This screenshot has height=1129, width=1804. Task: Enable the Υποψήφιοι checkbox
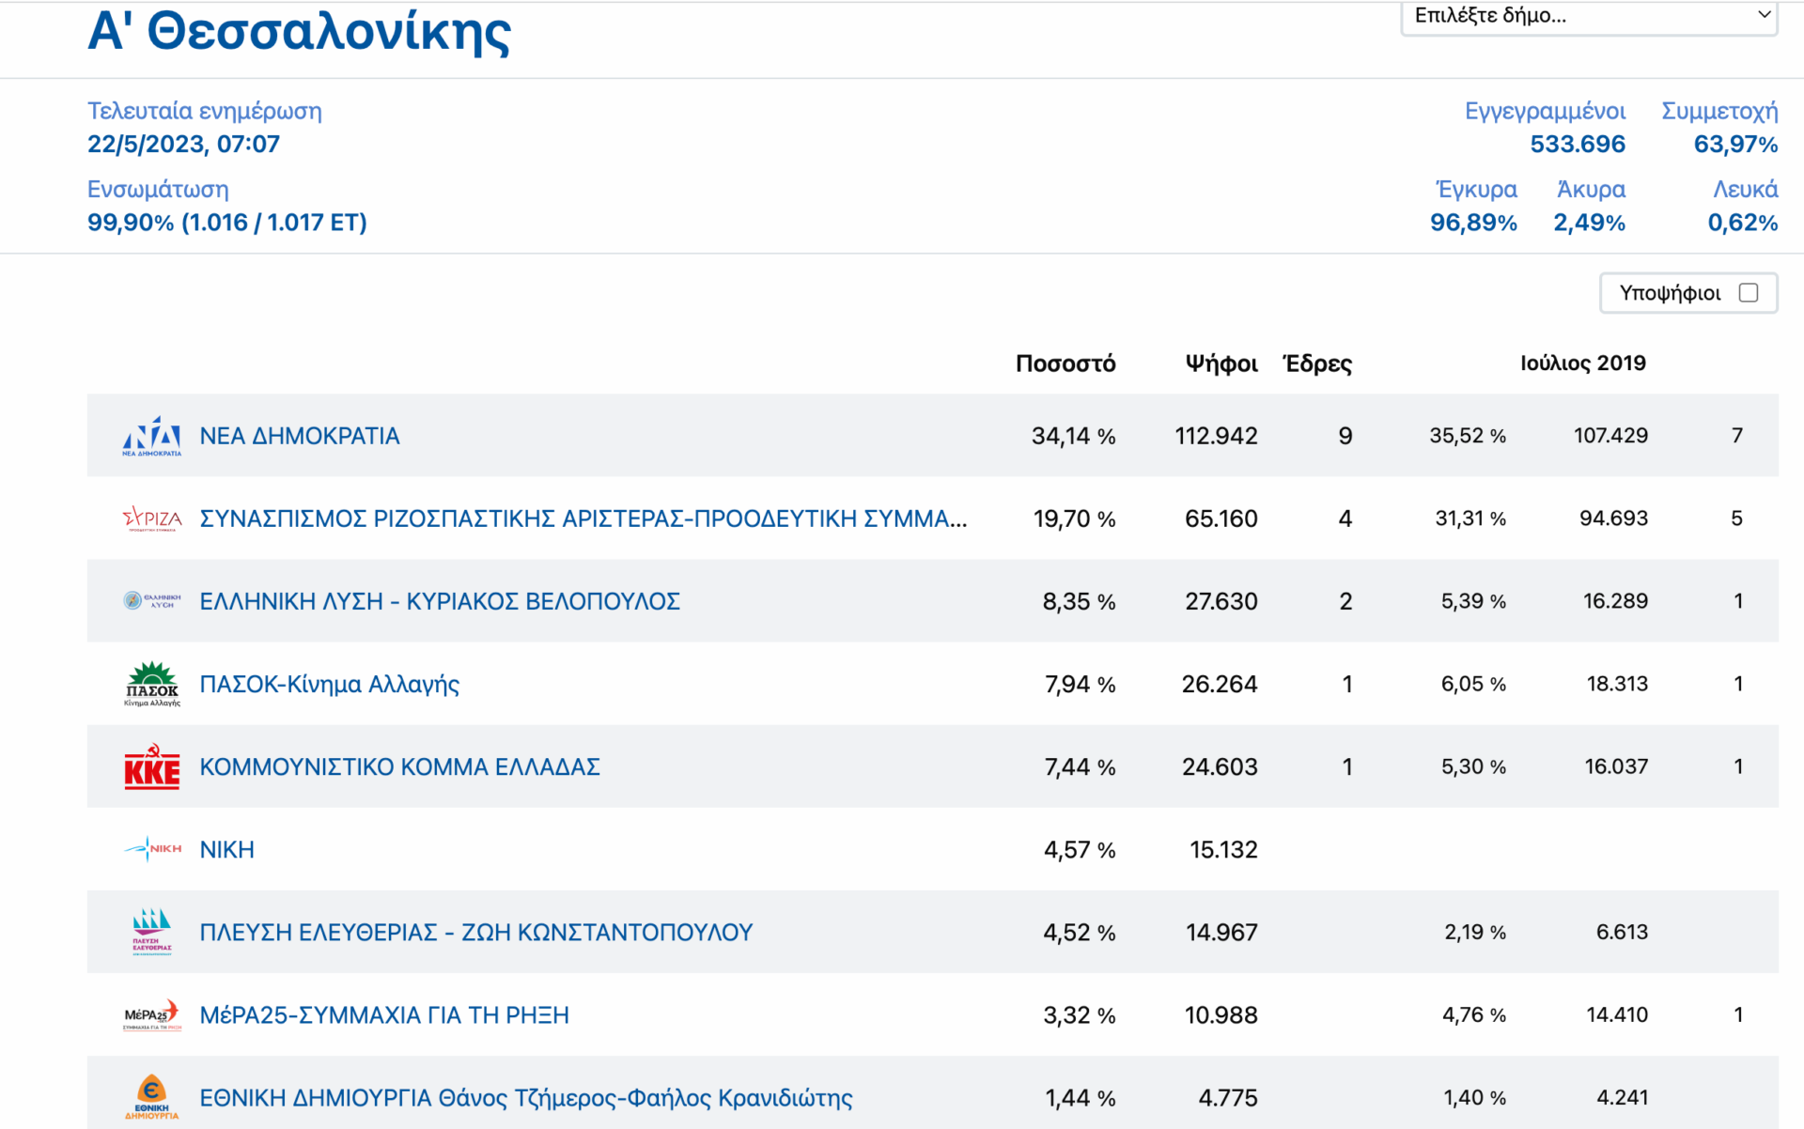tap(1748, 293)
